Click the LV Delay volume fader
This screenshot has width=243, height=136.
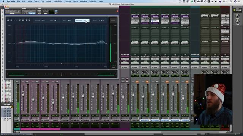[53, 102]
